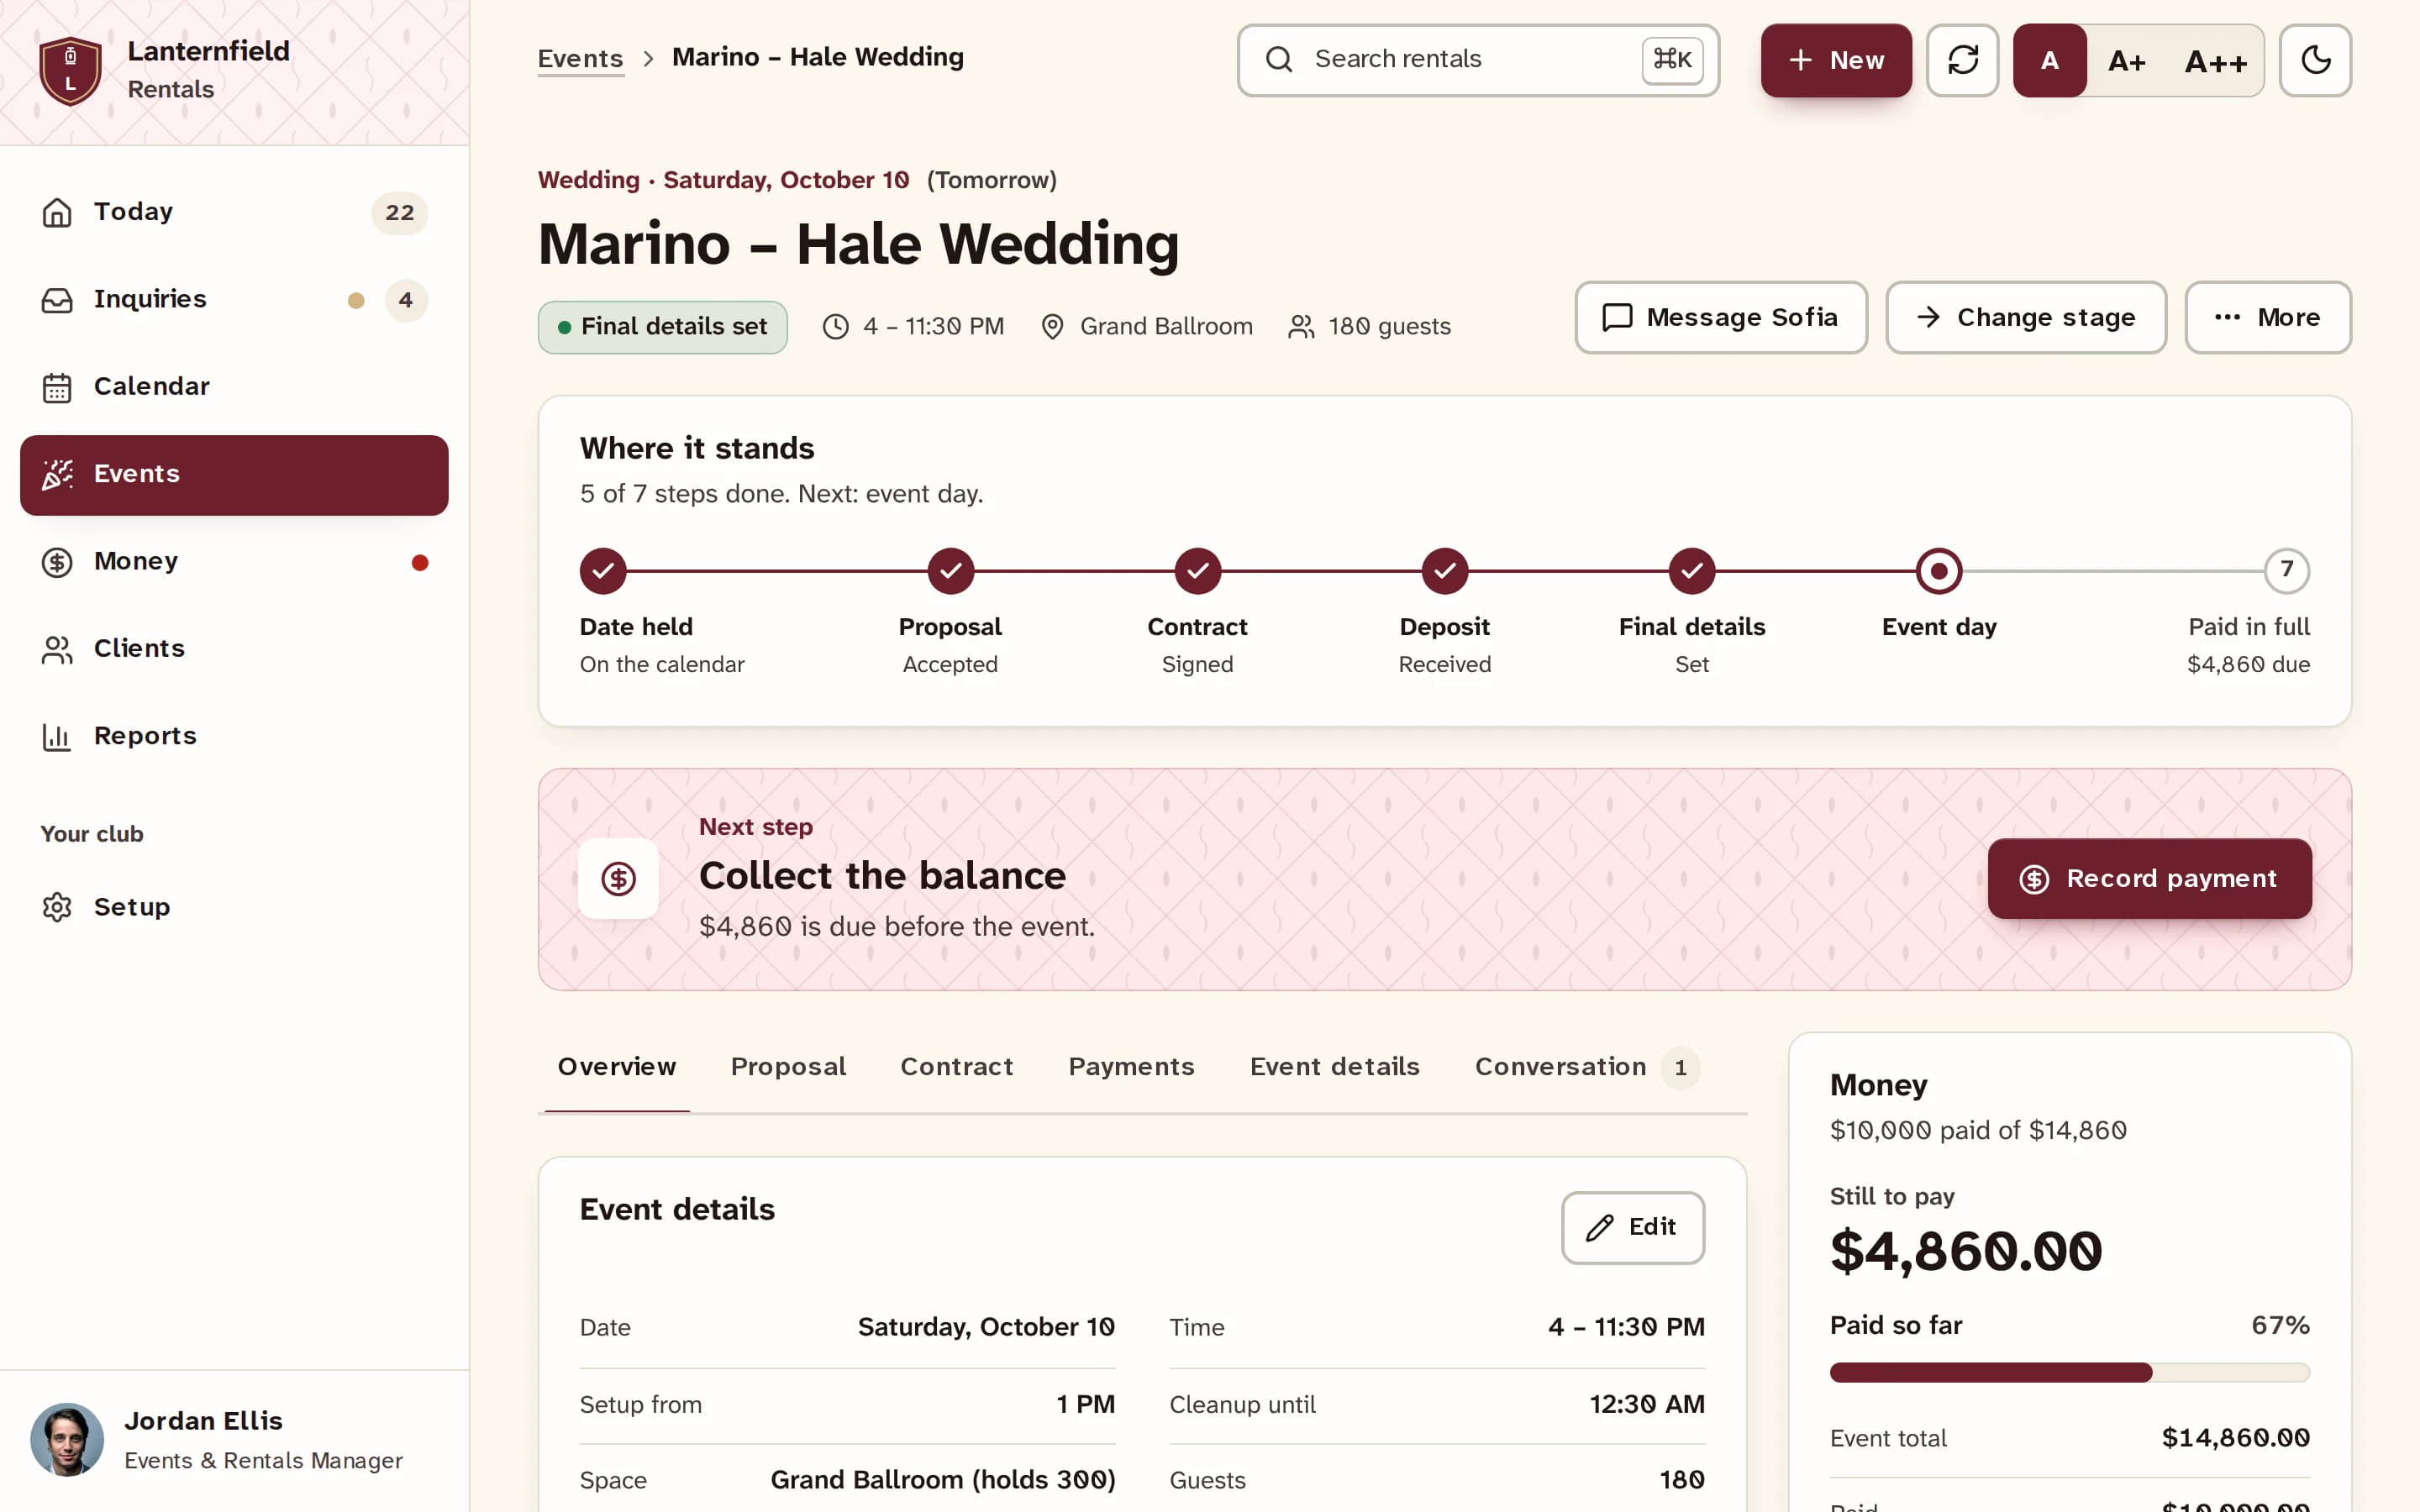The width and height of the screenshot is (2420, 1512).
Task: Click the Contract step checkmark
Action: [1197, 571]
